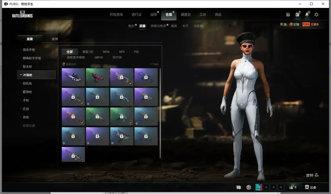Filter skins by MP5K
This screenshot has width=331, height=194.
point(106,52)
